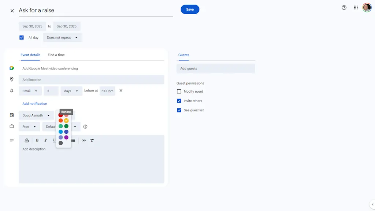Close the event editor with the X icon
Viewport: 375px width, 211px height.
tap(12, 11)
